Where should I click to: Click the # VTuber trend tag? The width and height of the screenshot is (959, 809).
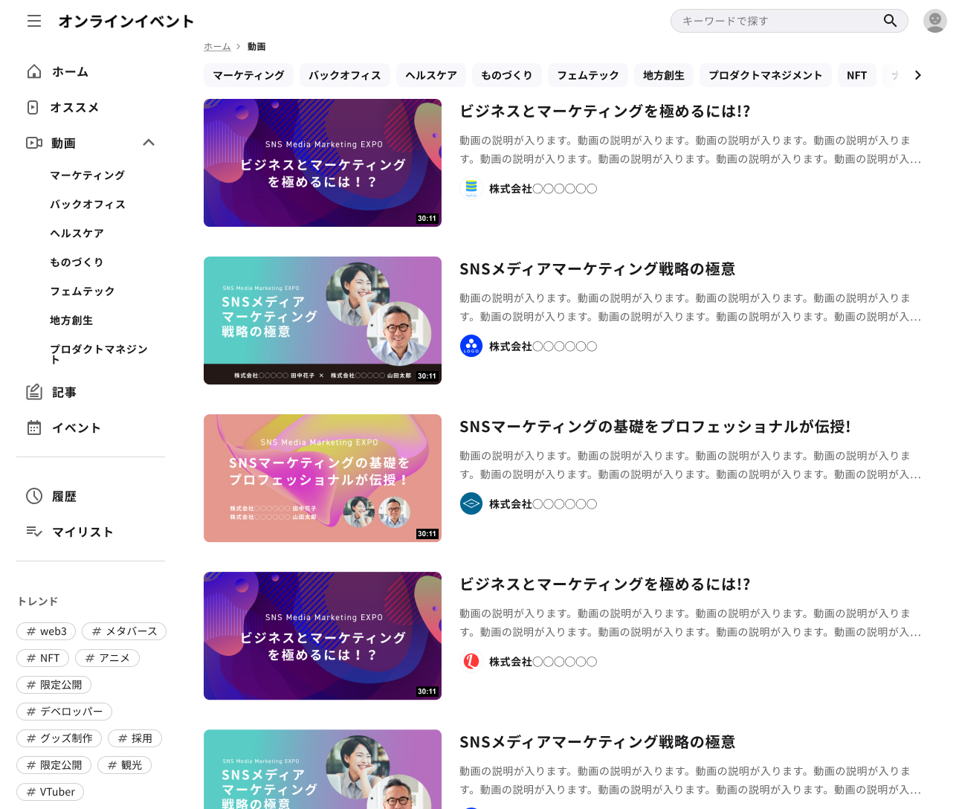coord(51,792)
